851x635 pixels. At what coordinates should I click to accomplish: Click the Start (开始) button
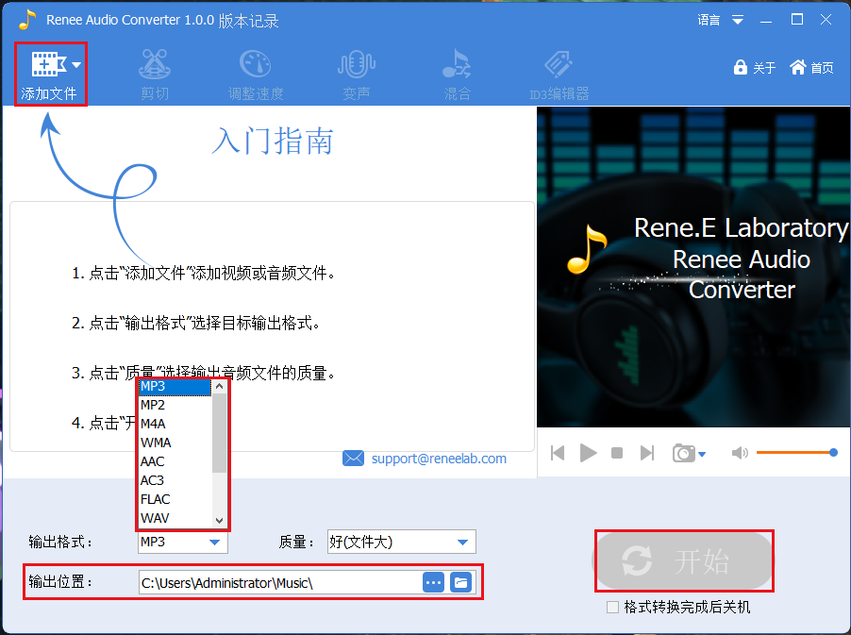point(683,561)
